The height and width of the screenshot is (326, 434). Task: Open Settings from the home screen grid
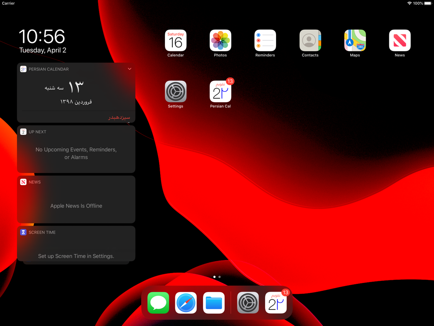pyautogui.click(x=175, y=92)
